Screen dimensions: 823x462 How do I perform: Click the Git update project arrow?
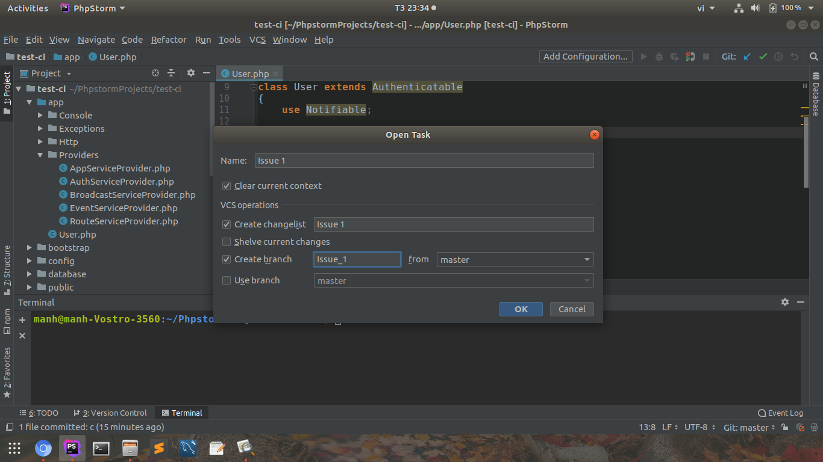(747, 57)
